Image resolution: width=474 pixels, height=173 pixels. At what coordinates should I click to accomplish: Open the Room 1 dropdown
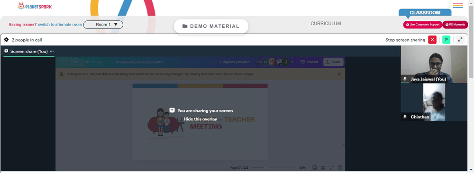103,25
